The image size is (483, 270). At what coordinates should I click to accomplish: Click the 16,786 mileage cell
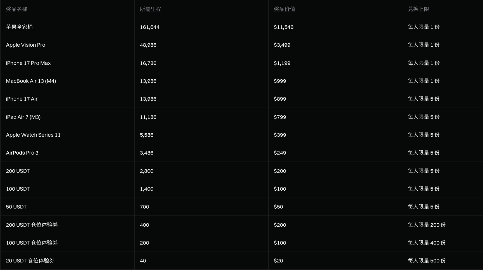point(148,63)
